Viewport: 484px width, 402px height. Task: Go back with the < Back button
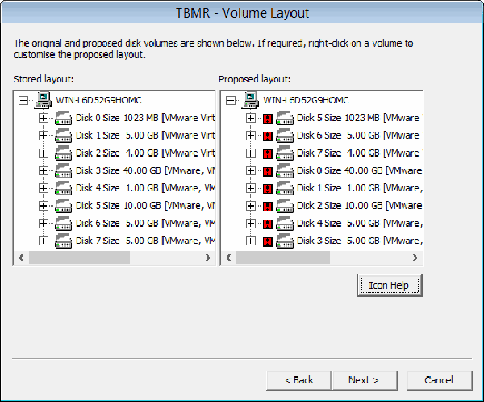(x=299, y=380)
